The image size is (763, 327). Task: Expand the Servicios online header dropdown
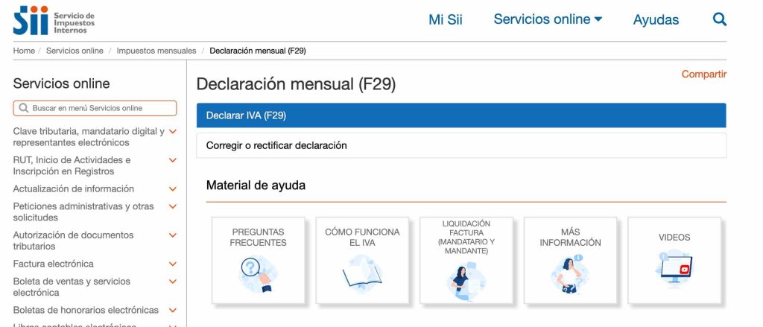coord(548,19)
